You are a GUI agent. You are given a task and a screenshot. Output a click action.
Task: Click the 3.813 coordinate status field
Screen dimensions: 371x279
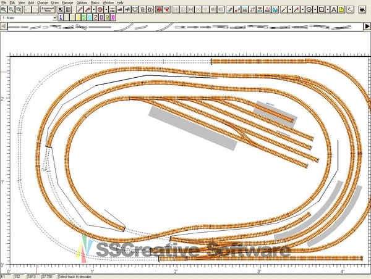pyautogui.click(x=34, y=277)
